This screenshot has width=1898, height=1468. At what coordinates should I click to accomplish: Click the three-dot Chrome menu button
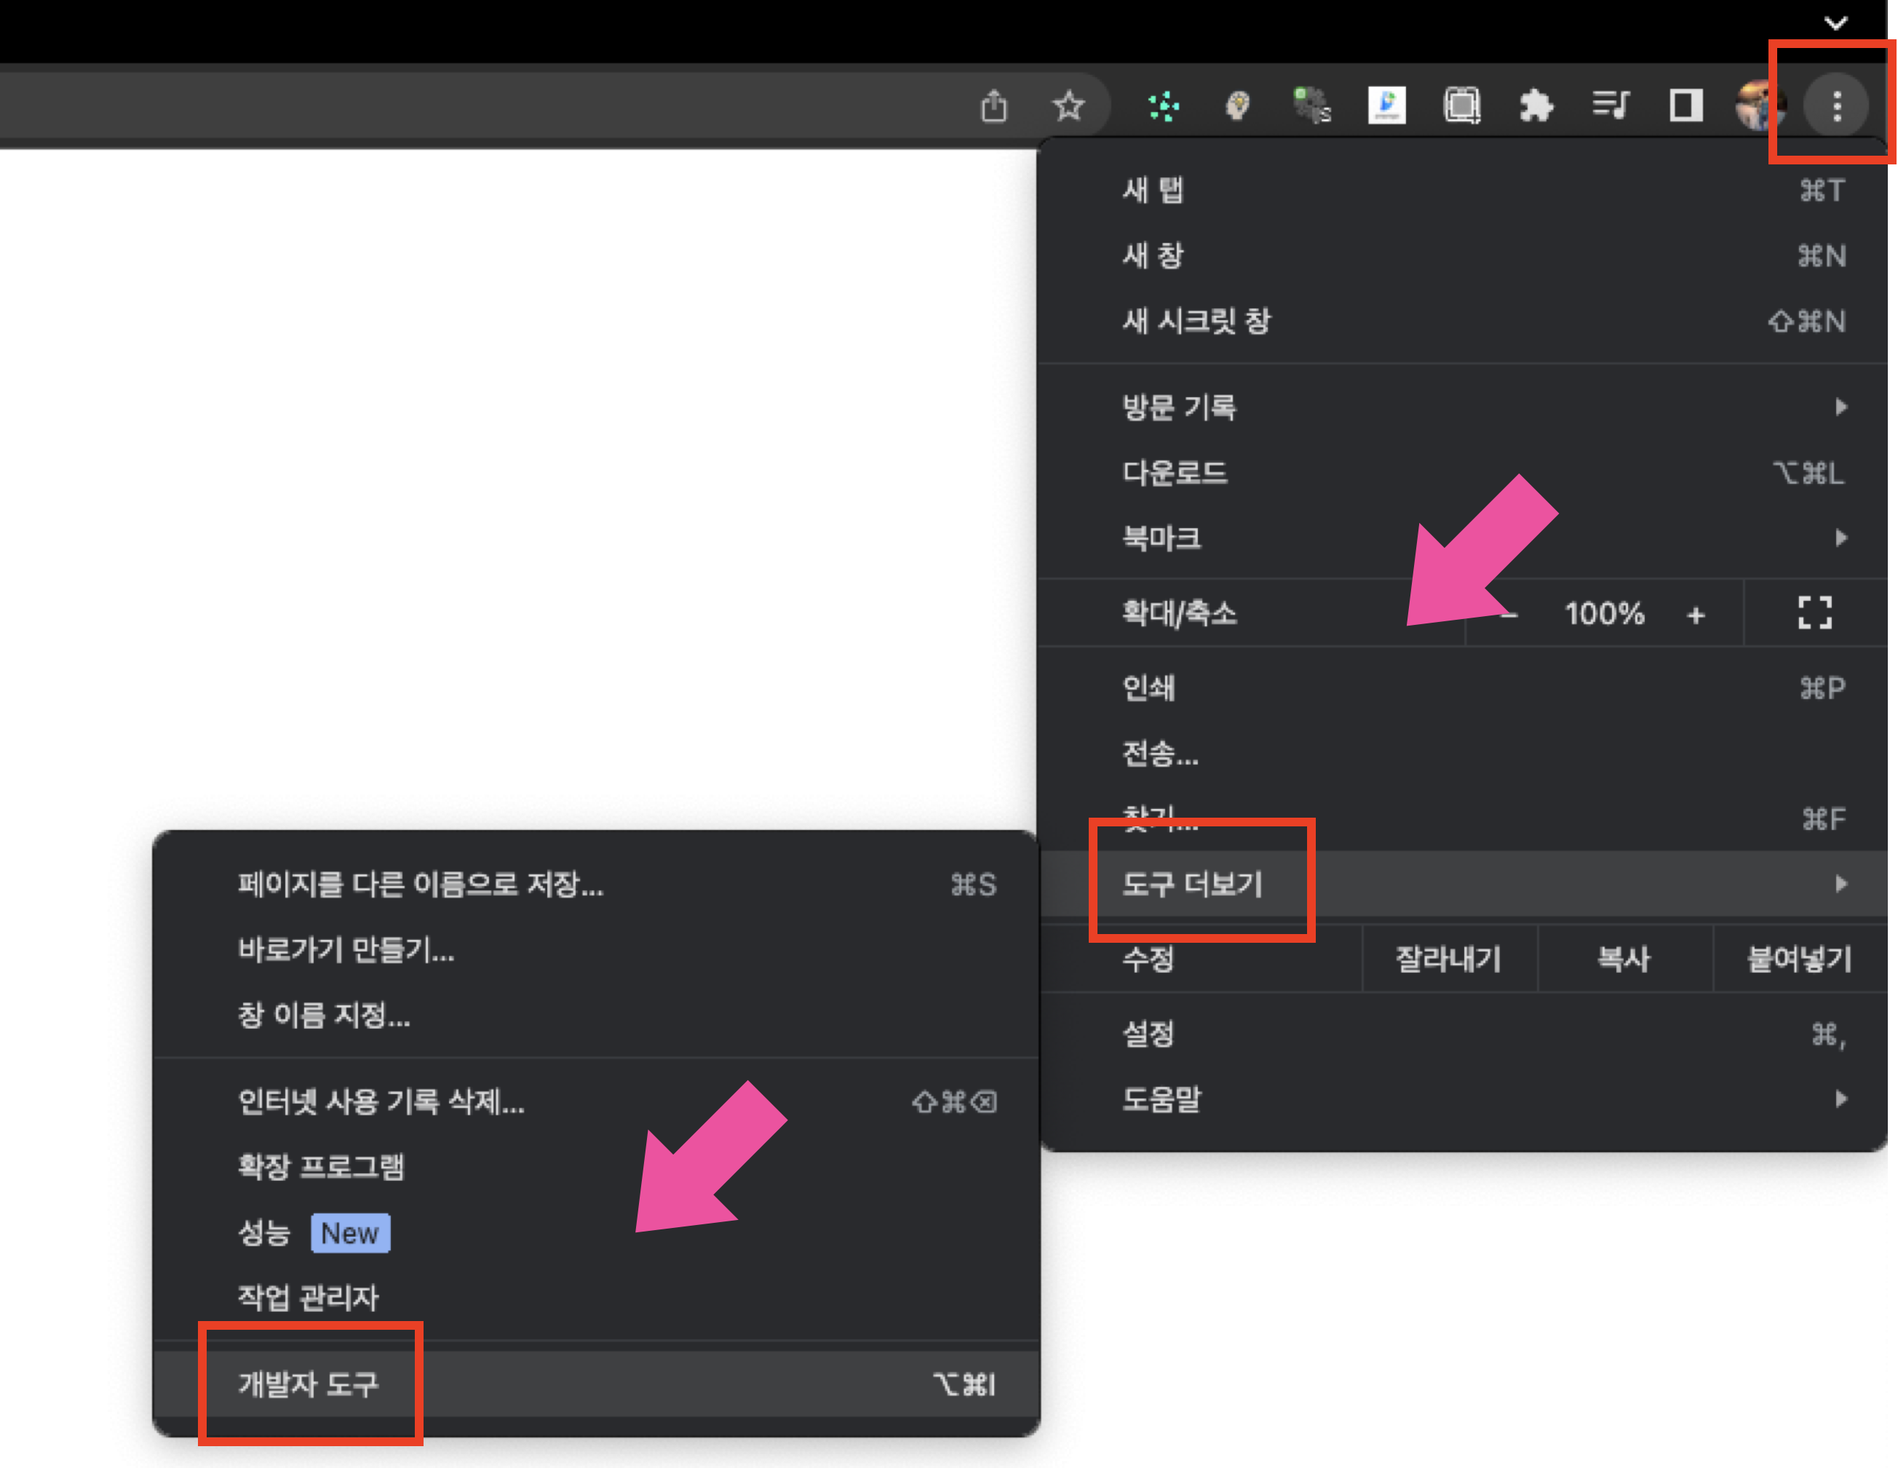pyautogui.click(x=1836, y=106)
